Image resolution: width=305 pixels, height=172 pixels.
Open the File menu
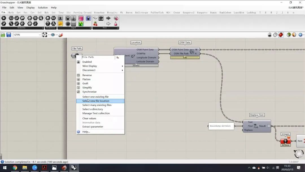pos(4,8)
